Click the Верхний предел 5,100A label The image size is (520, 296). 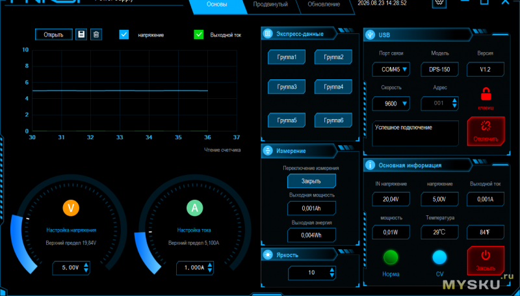[x=194, y=243]
